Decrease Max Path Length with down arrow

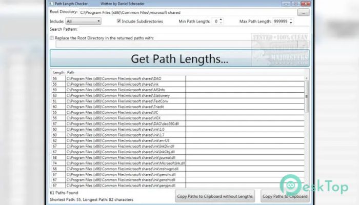click(x=291, y=23)
